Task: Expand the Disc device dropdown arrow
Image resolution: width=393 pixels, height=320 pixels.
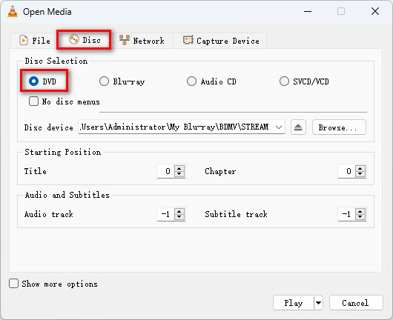Action: pyautogui.click(x=279, y=127)
